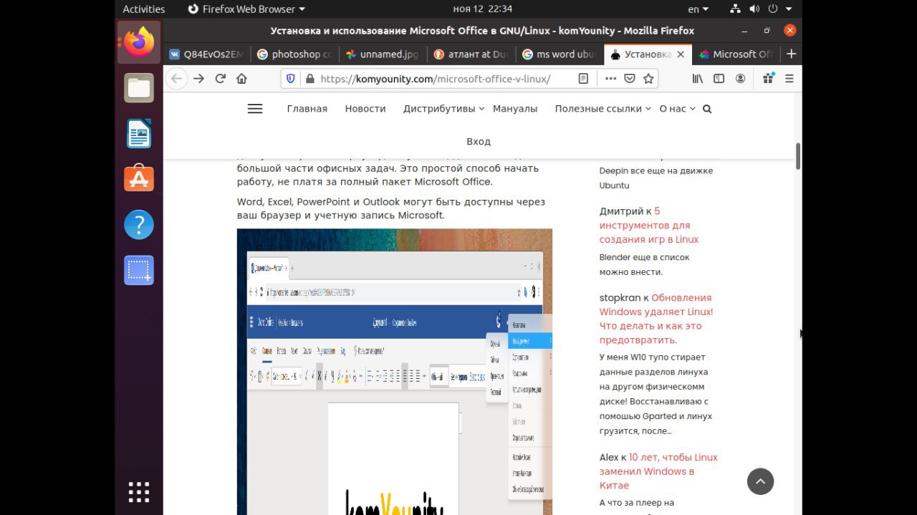Click the Вход login link
Image resolution: width=917 pixels, height=515 pixels.
click(479, 141)
